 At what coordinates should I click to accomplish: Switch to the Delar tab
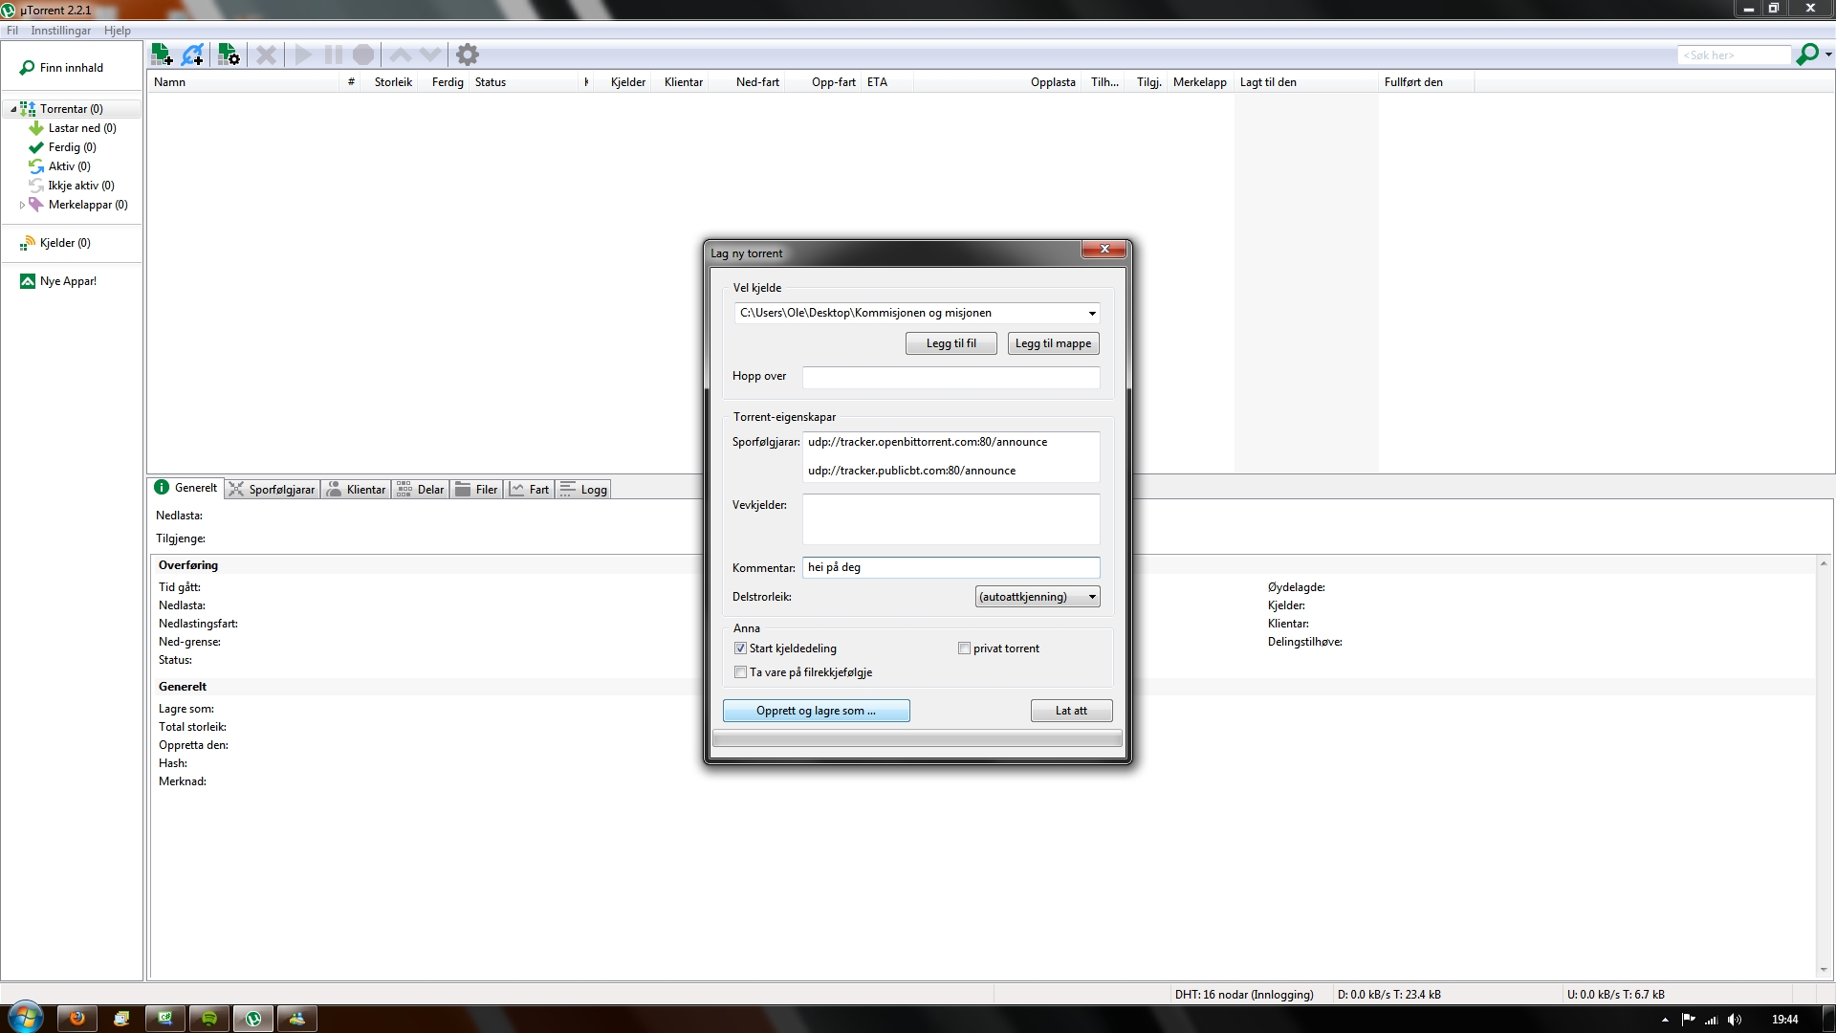point(421,489)
